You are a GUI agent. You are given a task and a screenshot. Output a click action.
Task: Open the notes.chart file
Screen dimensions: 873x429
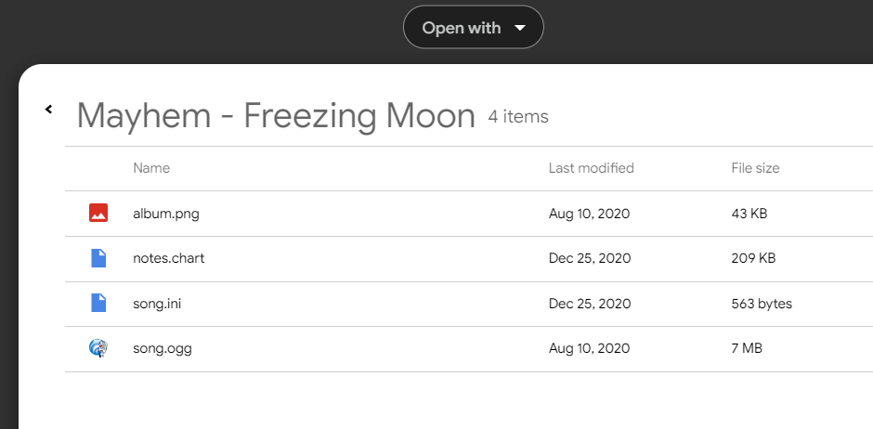point(168,258)
